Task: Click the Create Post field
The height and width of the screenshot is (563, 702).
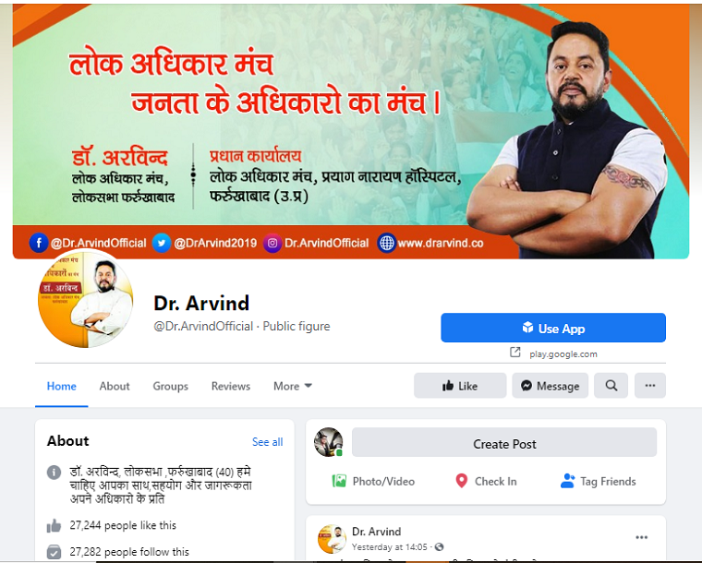Action: pyautogui.click(x=504, y=442)
